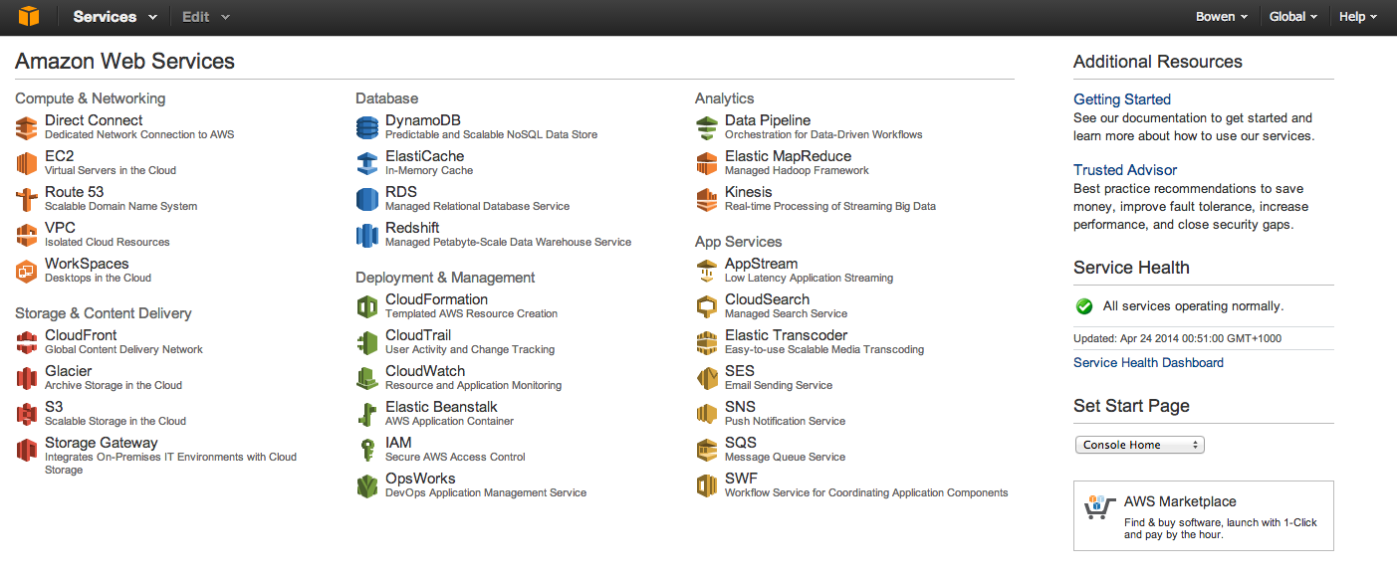
Task: Open the Edit dropdown in top bar
Action: (x=205, y=17)
